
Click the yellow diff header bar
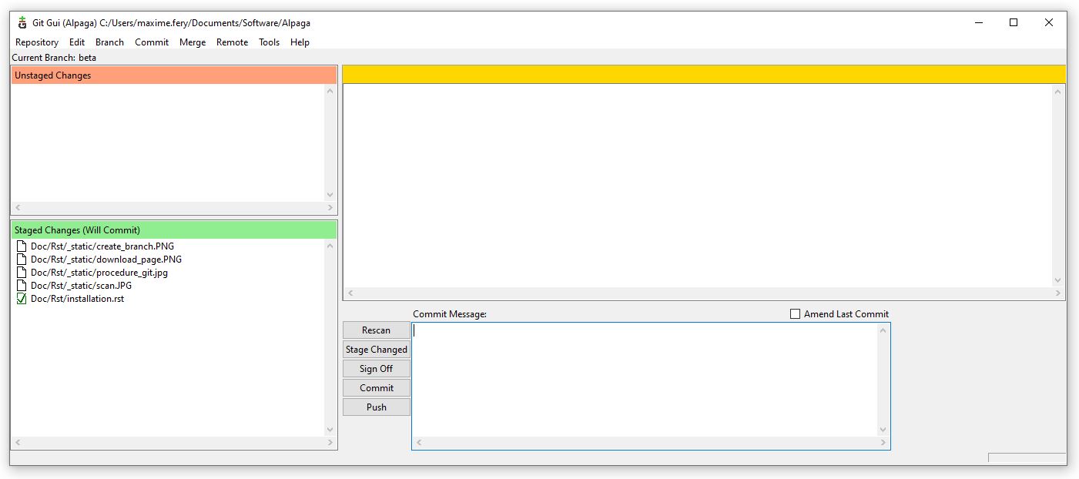[704, 74]
